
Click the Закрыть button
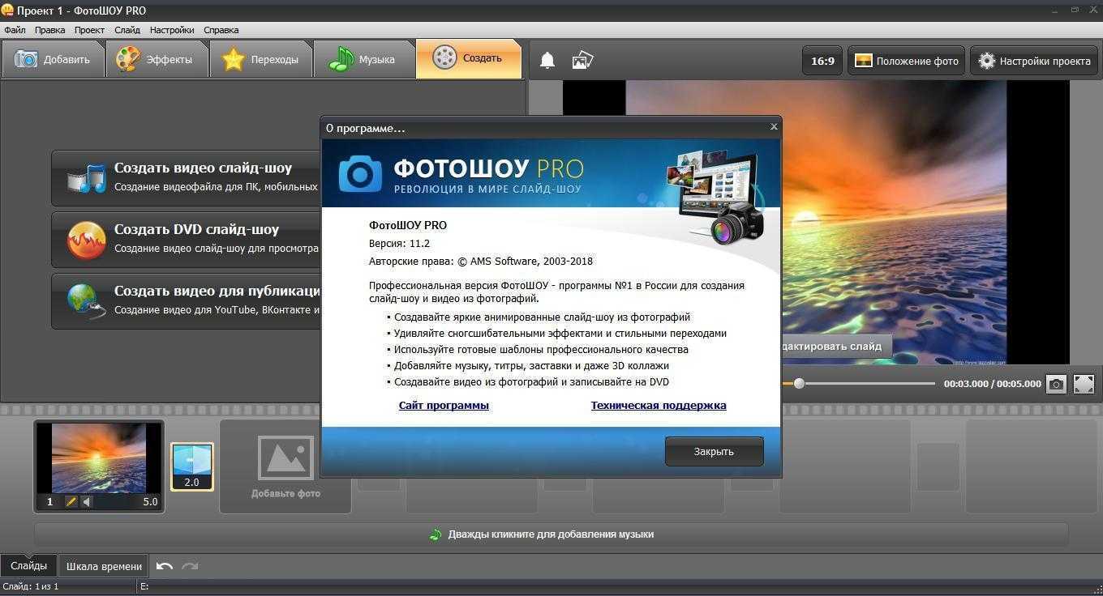[x=714, y=452]
